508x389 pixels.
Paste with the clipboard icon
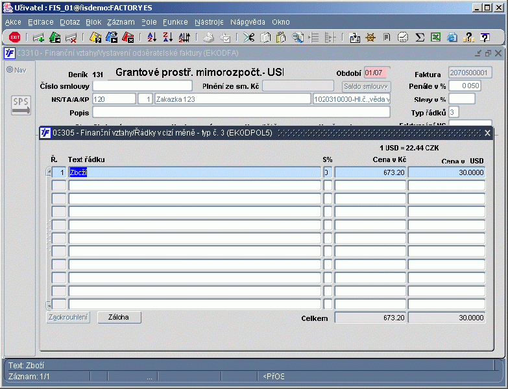click(x=281, y=38)
